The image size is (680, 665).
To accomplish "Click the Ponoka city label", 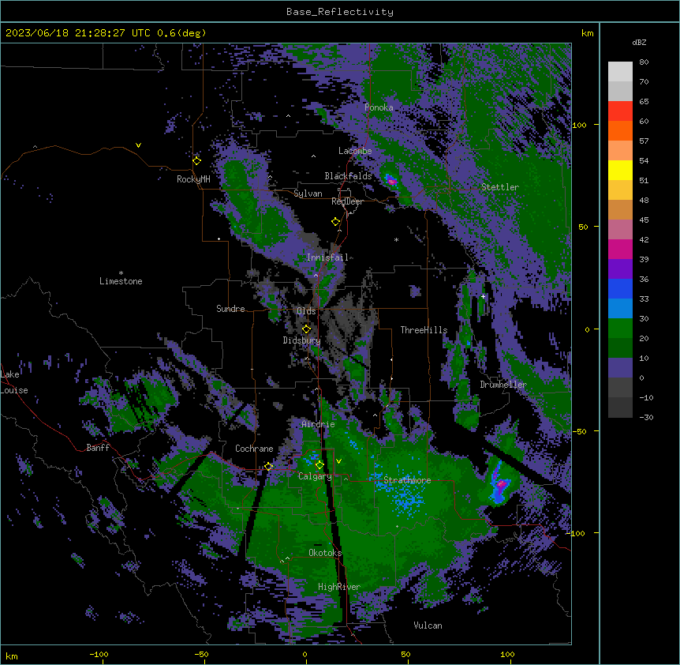I will tap(379, 107).
